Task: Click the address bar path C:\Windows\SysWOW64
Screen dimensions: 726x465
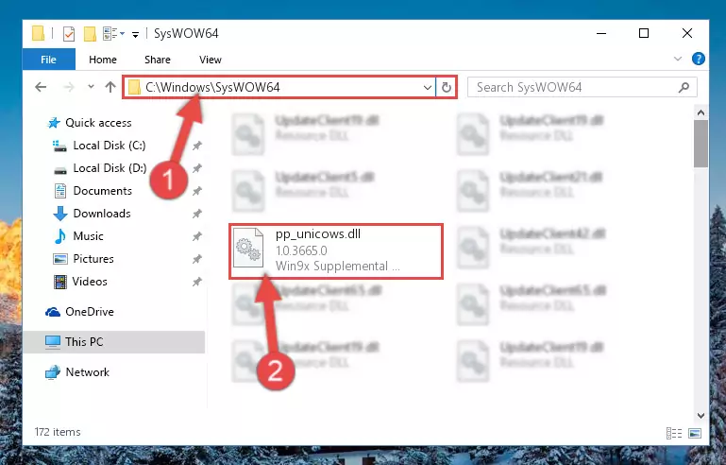Action: tap(212, 87)
